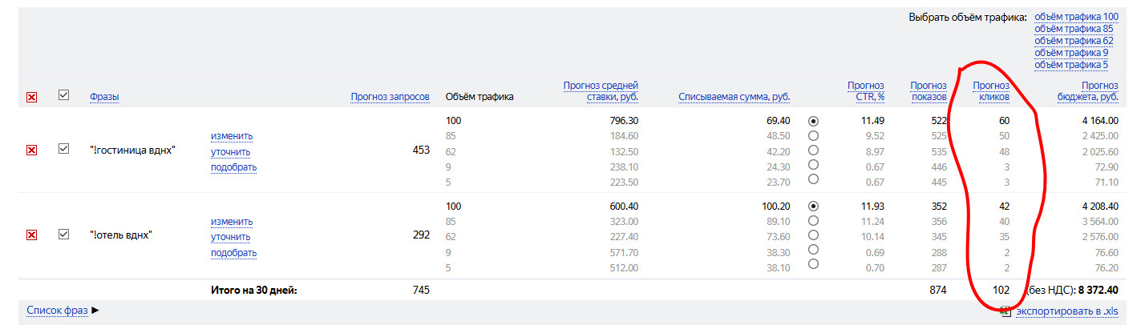Click the red X icon in header row

(x=32, y=97)
